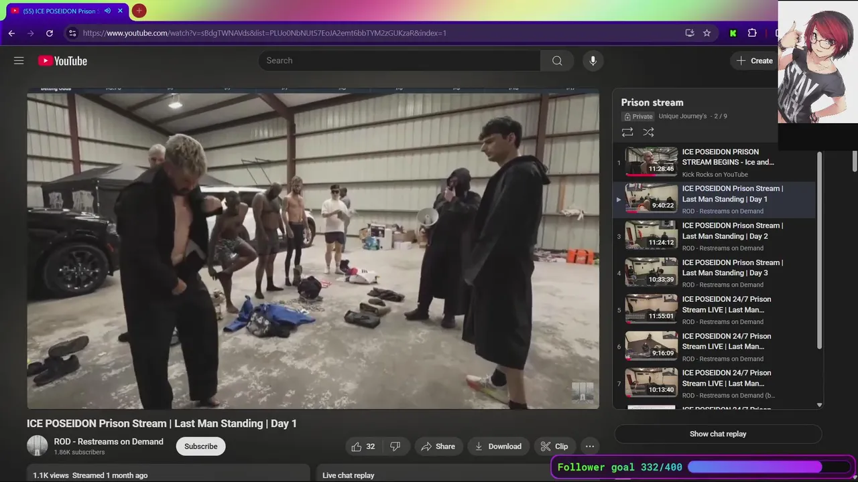Click the video title text
The height and width of the screenshot is (482, 858).
pyautogui.click(x=162, y=424)
